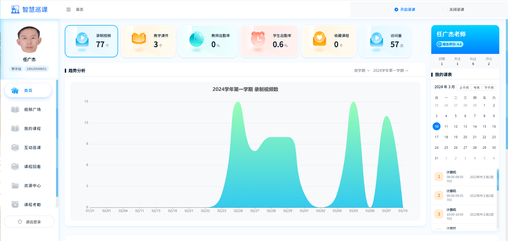Click the 教师出勤率 pie chart icon
The width and height of the screenshot is (508, 241).
click(x=197, y=39)
